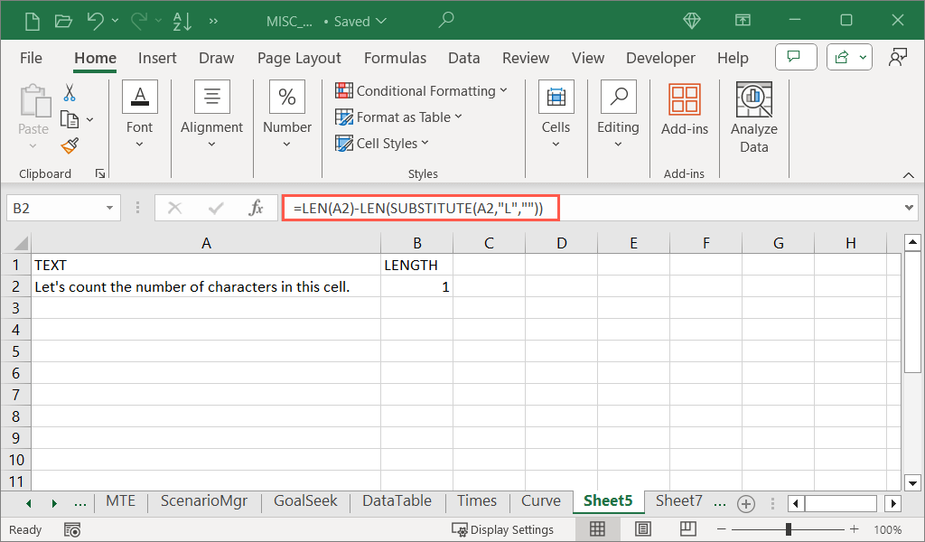Click the Insert Function (fx) icon
The width and height of the screenshot is (925, 542).
pos(257,207)
